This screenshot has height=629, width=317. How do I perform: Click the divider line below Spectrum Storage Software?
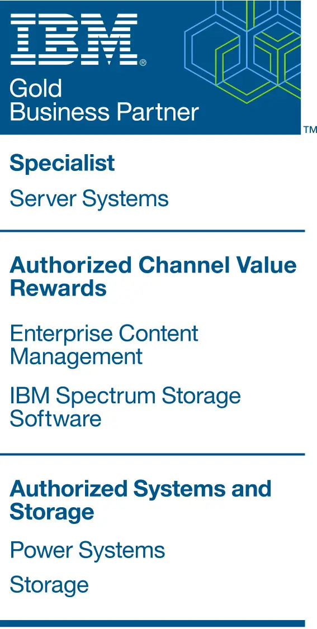point(153,454)
